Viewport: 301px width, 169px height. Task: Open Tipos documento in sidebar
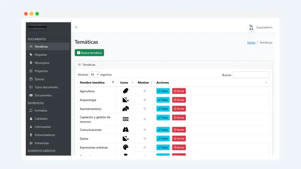(47, 87)
